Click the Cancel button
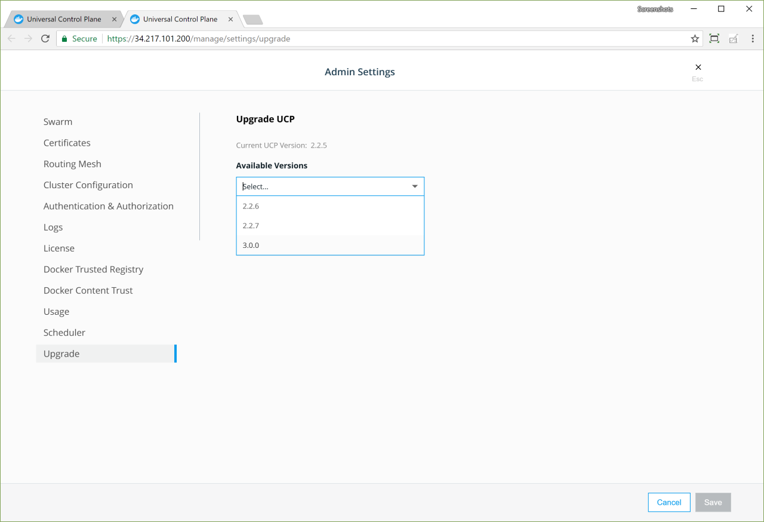 (669, 502)
